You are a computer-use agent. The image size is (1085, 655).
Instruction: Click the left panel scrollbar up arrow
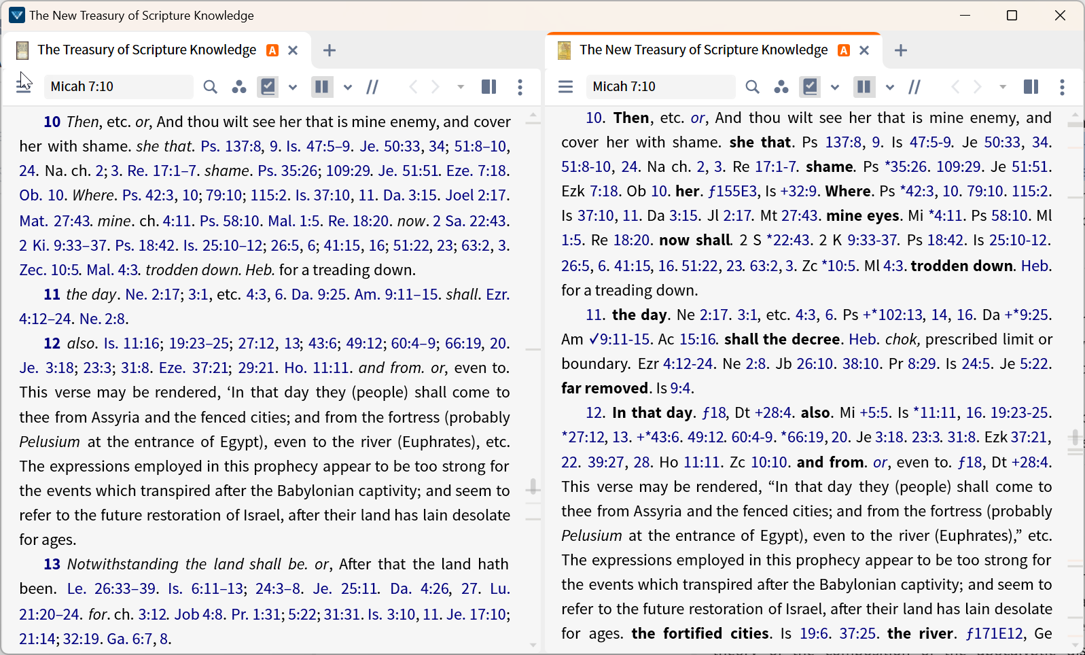coord(533,116)
